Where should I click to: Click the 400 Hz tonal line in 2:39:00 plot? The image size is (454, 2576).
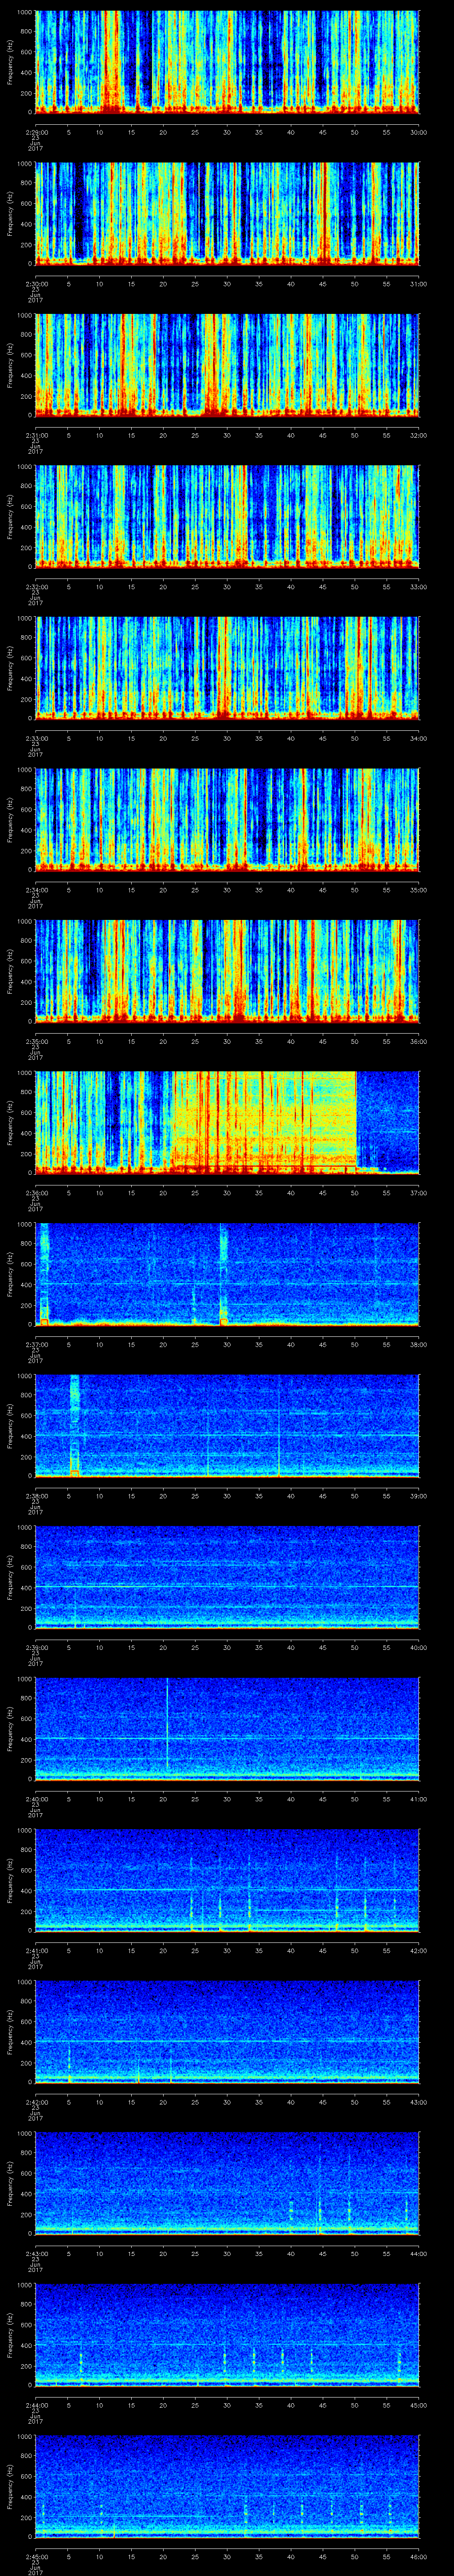[x=227, y=1586]
